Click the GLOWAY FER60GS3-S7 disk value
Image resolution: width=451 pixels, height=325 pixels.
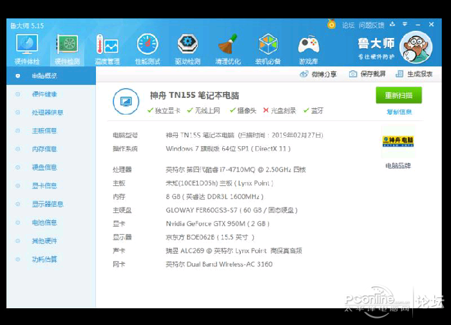[231, 210]
